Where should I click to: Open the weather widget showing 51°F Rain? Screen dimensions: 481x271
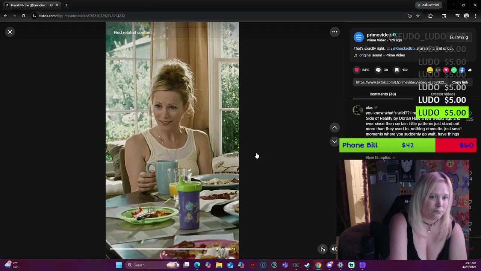pos(12,265)
